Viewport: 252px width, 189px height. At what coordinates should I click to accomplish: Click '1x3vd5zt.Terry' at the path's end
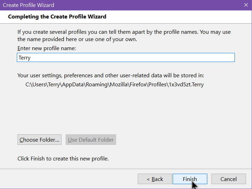click(x=186, y=85)
